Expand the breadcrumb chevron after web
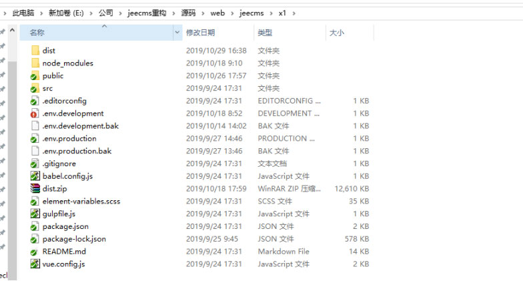 pyautogui.click(x=232, y=13)
